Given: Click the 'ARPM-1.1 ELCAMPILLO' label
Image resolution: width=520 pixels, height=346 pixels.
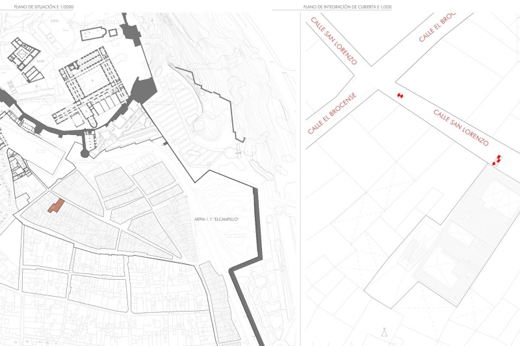Looking at the screenshot, I should pyautogui.click(x=216, y=220).
